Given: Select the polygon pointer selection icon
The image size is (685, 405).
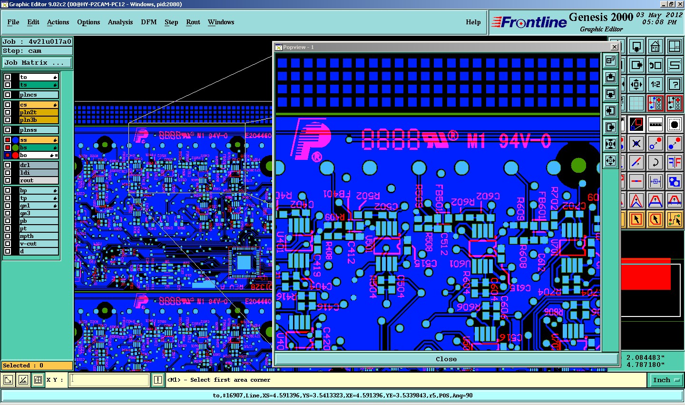Looking at the screenshot, I should tap(656, 219).
